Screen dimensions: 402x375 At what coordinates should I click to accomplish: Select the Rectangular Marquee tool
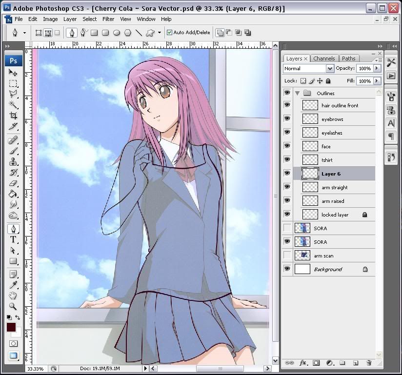coord(13,83)
